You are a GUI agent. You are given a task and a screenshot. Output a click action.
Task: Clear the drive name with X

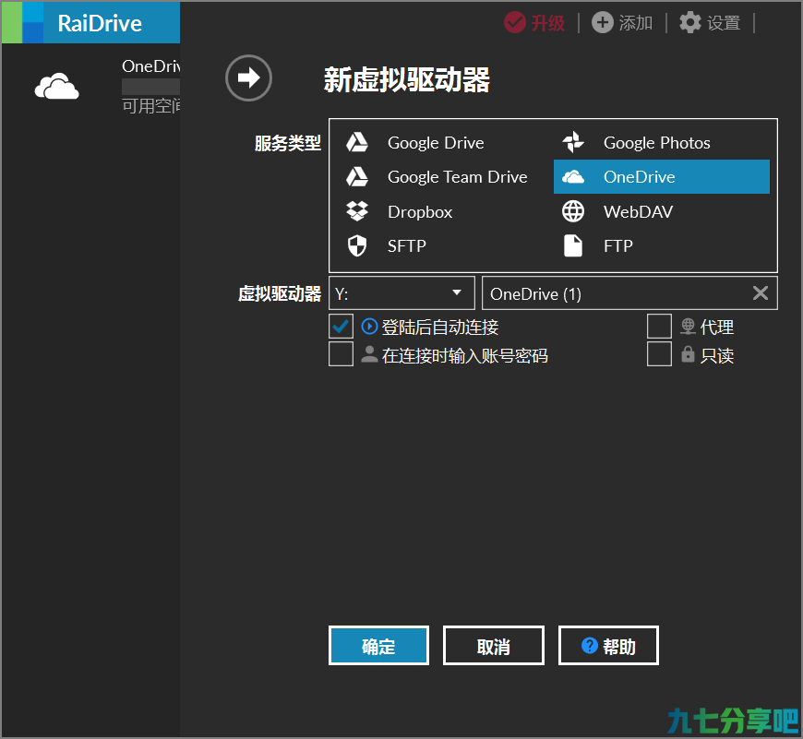point(761,293)
